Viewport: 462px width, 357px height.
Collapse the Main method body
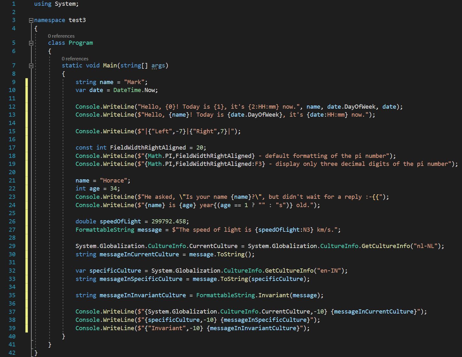[x=31, y=66]
